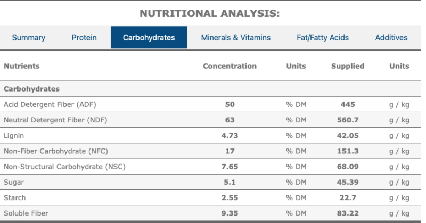Select the Neutral Detergent Fiber (NDF) row label
This screenshot has width=426, height=223.
[55, 120]
